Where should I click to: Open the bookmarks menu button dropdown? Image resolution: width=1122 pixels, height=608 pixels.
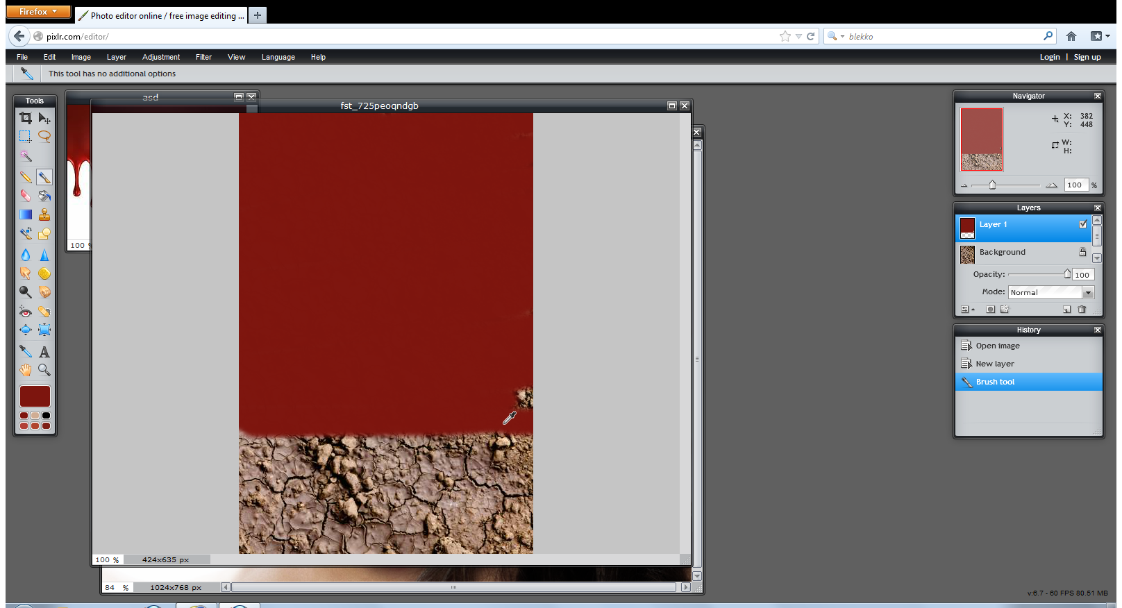(x=1100, y=36)
